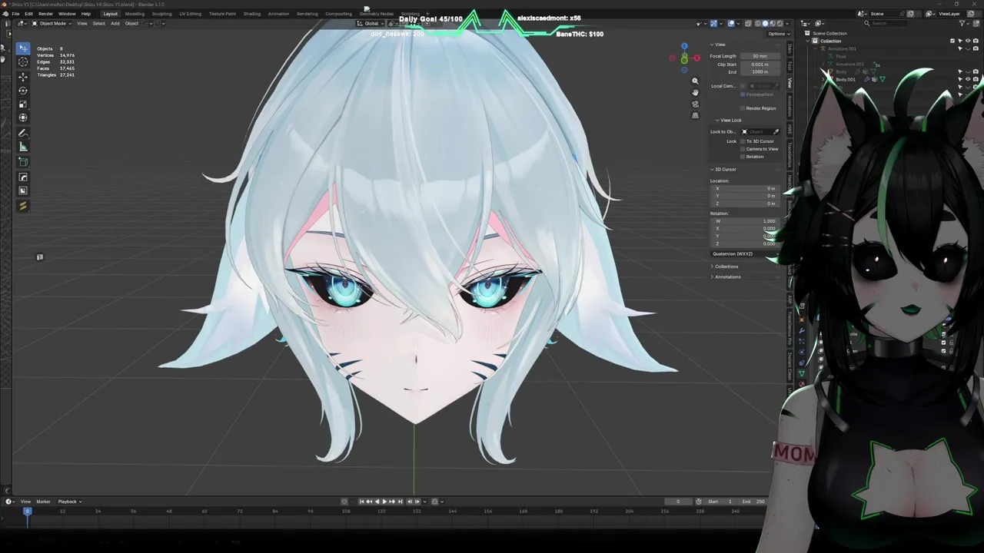Viewport: 984px width, 553px height.
Task: Enable Passepartout checkbox
Action: [743, 94]
